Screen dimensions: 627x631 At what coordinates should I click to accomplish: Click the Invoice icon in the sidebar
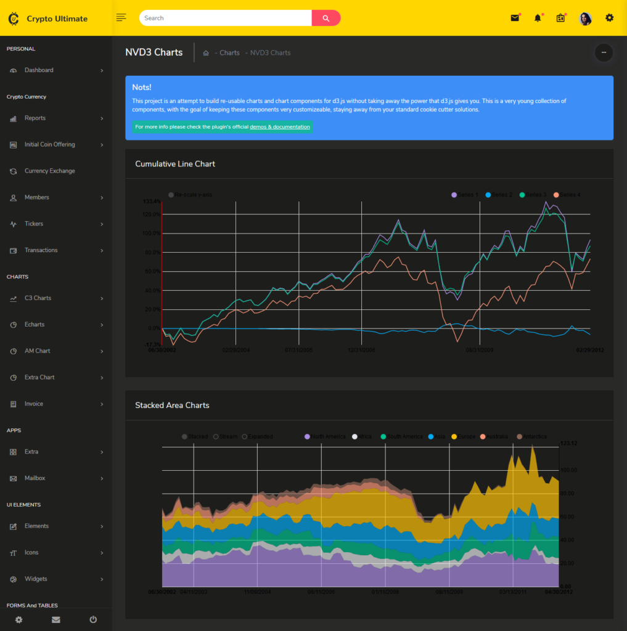coord(14,404)
